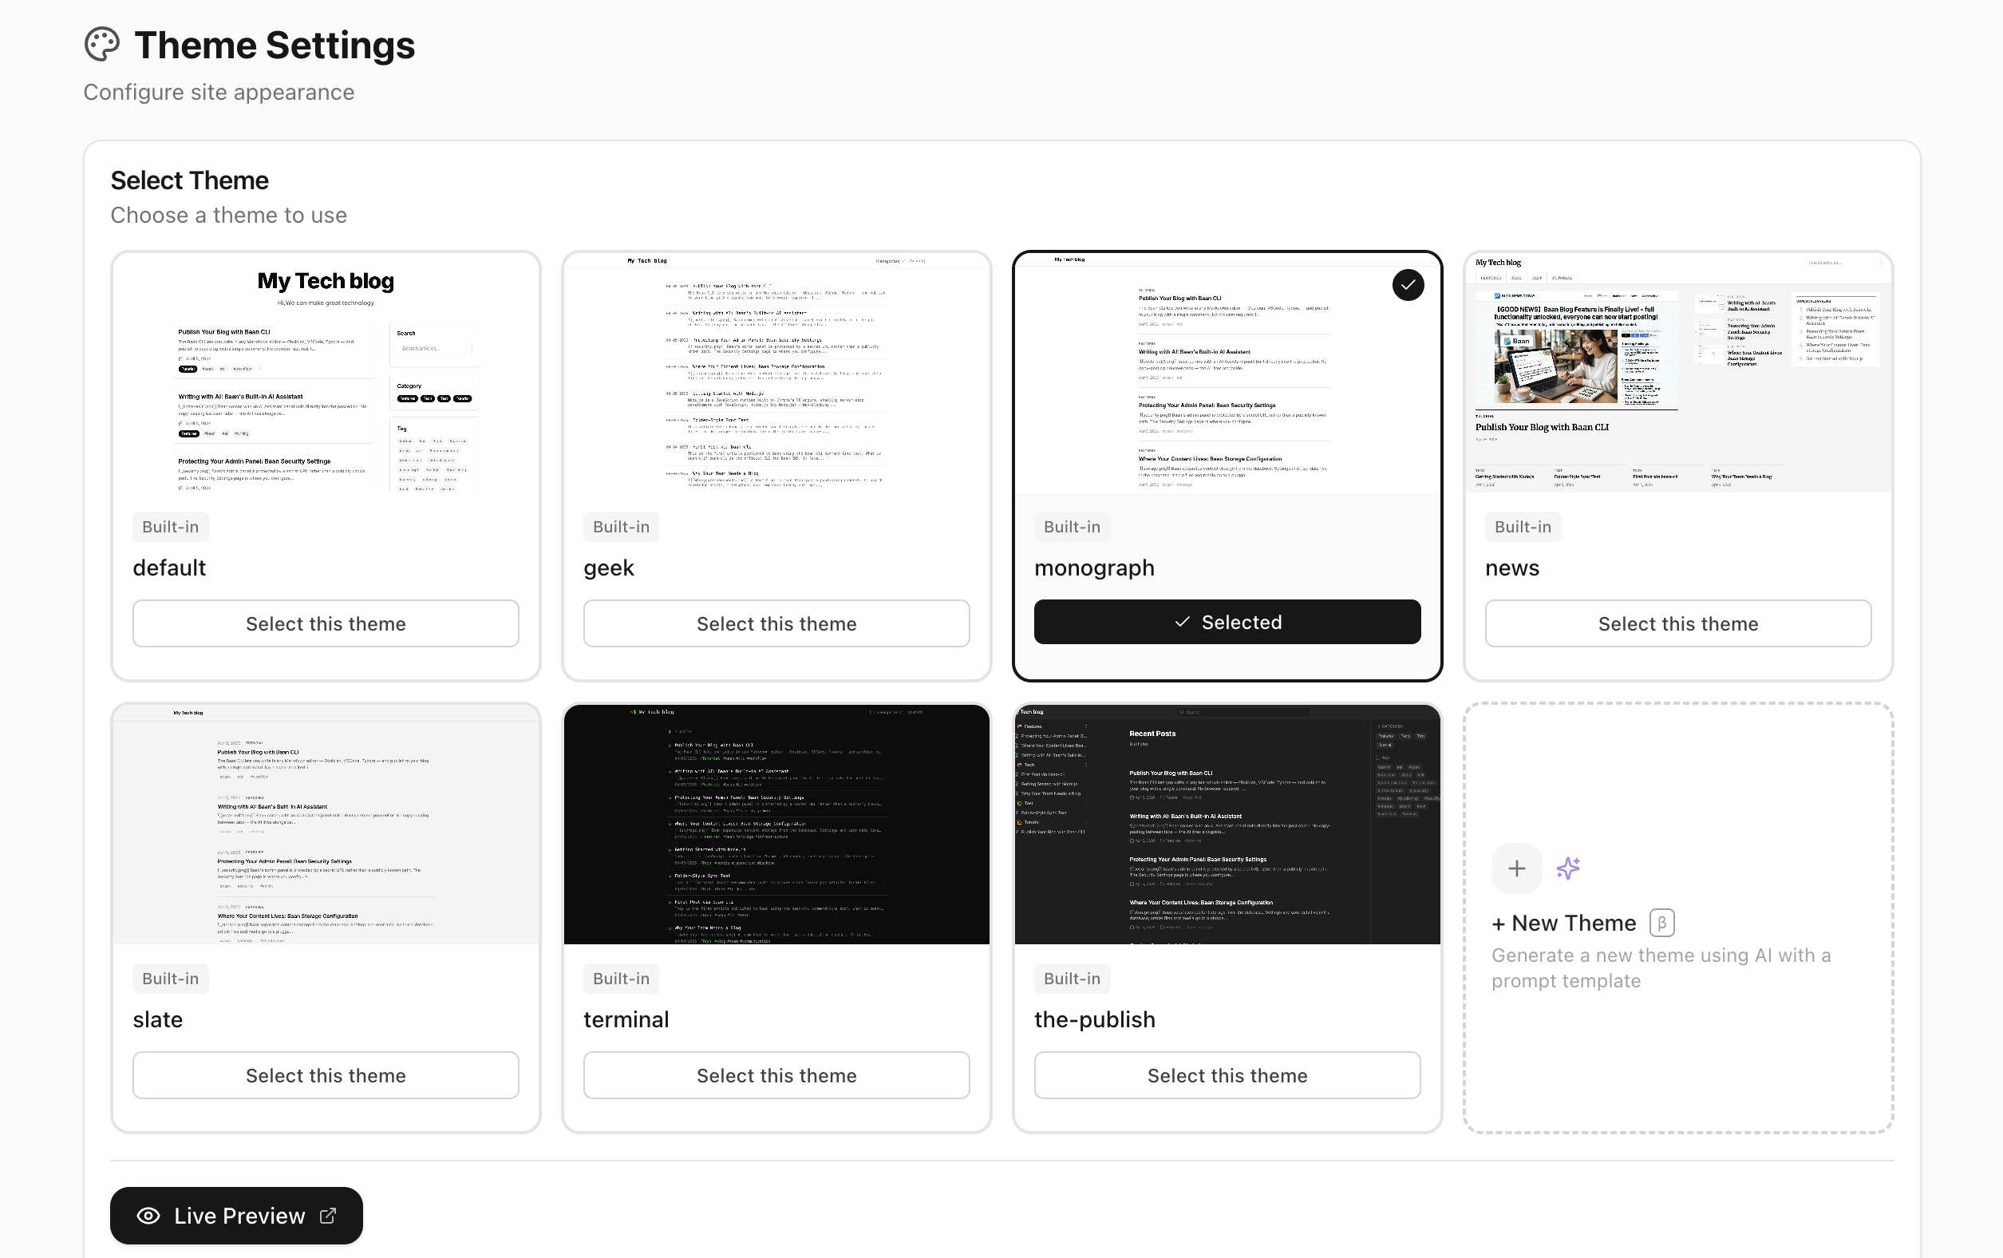This screenshot has height=1258, width=2003.
Task: Click the '+ New Theme' title
Action: point(1564,923)
